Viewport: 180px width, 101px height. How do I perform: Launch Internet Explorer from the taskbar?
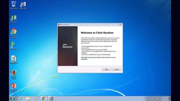(20, 98)
